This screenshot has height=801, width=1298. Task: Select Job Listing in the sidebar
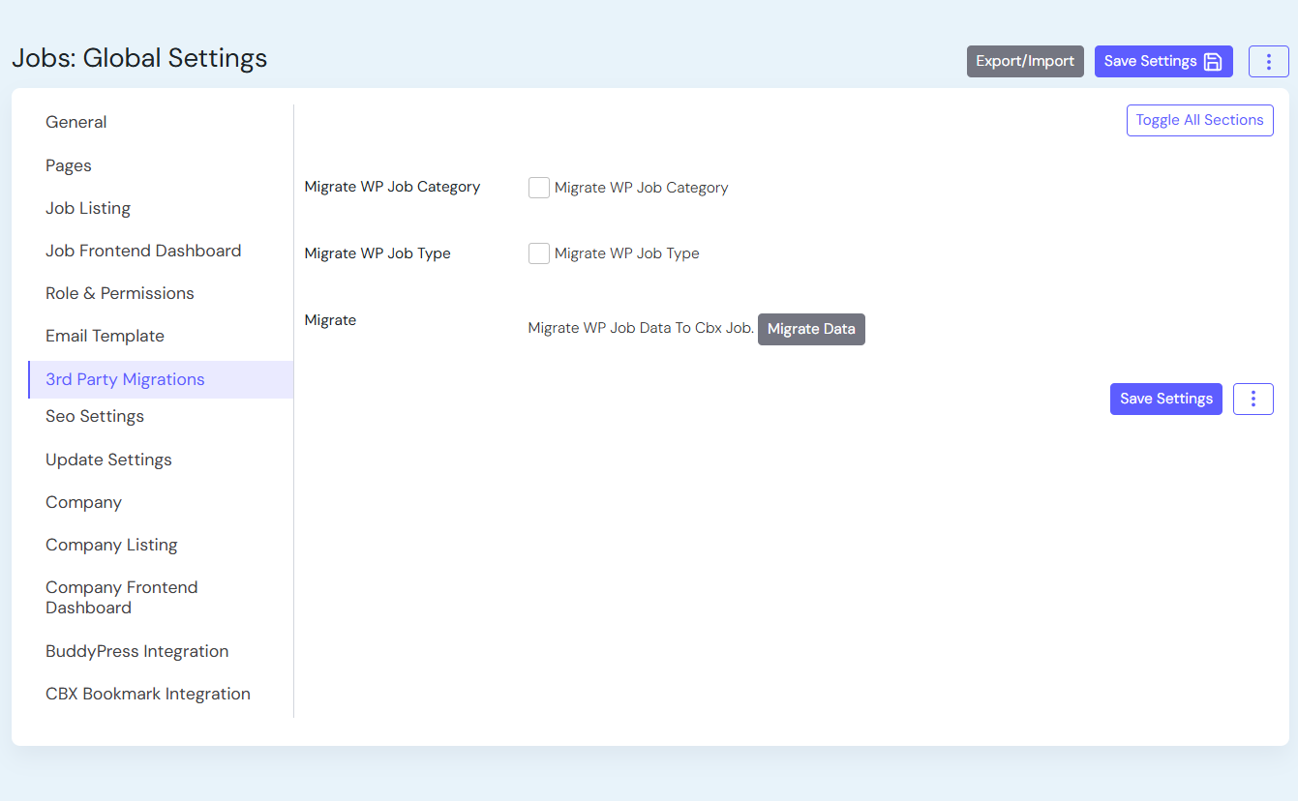[88, 208]
